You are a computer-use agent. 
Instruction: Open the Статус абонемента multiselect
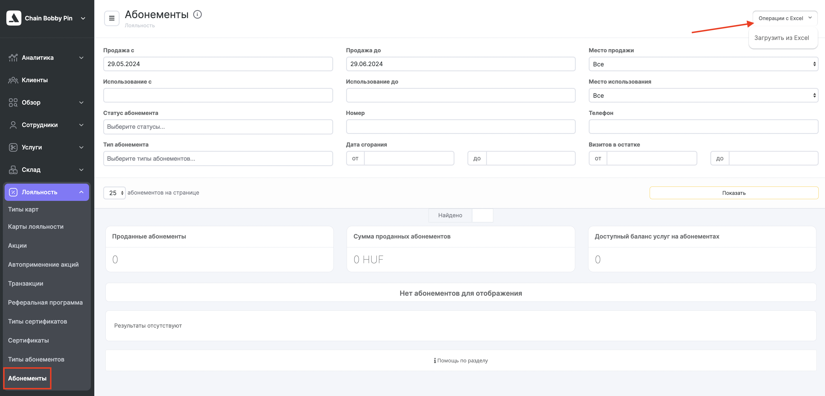(218, 127)
